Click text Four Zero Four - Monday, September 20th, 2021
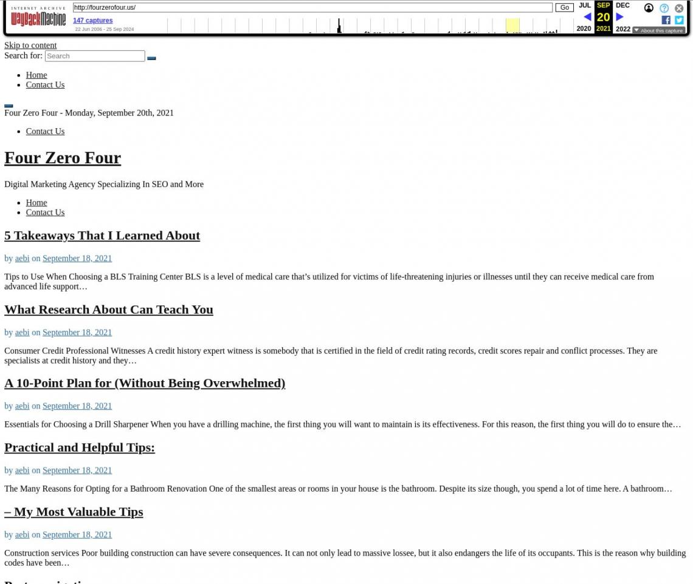 click(x=89, y=112)
